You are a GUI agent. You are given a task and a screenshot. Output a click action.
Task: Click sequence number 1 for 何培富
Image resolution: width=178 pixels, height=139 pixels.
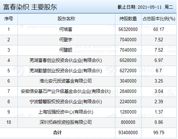coord(9,29)
